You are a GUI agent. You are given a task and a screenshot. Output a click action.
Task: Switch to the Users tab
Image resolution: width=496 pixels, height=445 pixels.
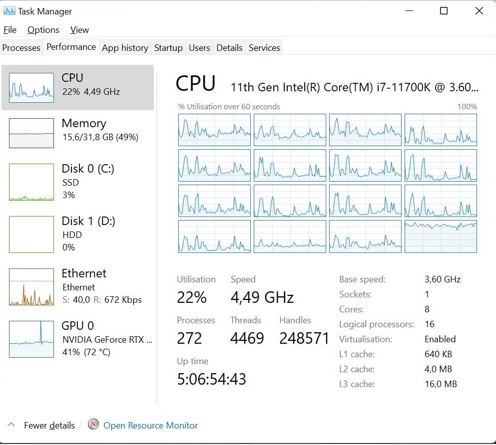[199, 48]
